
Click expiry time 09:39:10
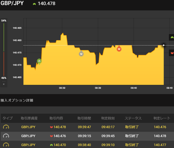point(108,145)
